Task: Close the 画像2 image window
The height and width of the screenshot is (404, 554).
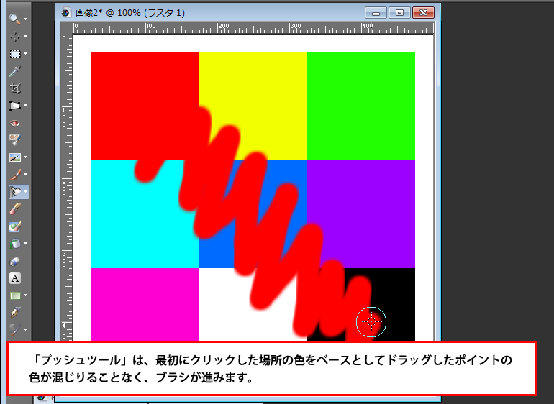Action: (x=423, y=13)
